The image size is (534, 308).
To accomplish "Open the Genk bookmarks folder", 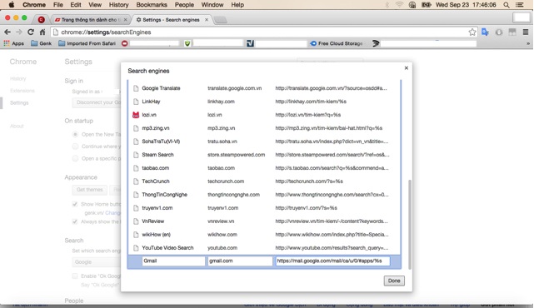I will (41, 43).
